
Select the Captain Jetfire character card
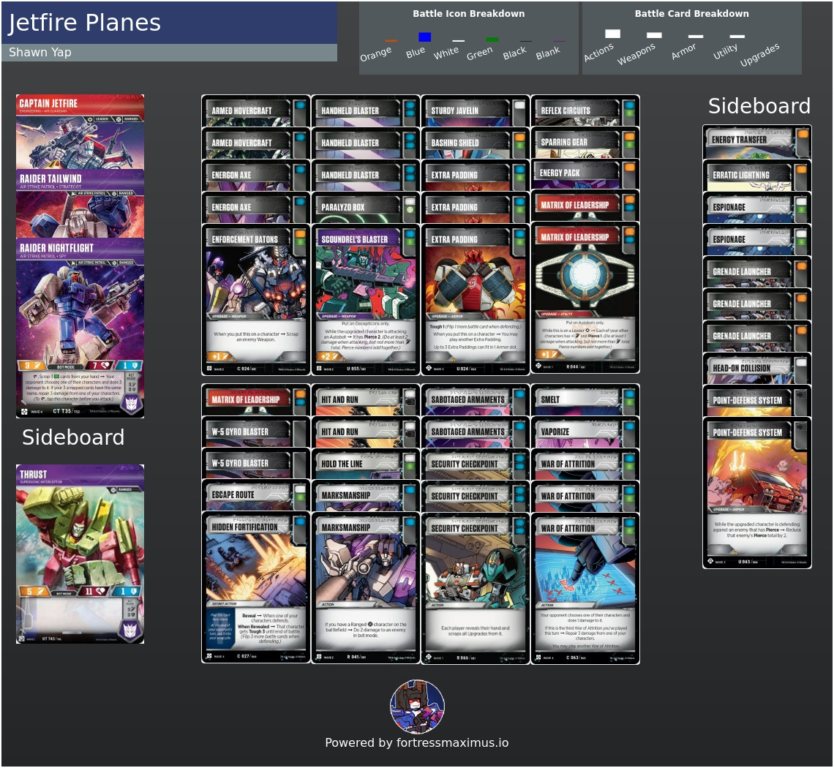pos(80,132)
